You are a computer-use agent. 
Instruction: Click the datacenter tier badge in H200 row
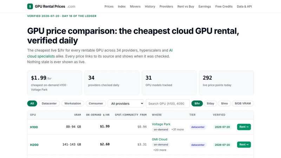coord(198,145)
